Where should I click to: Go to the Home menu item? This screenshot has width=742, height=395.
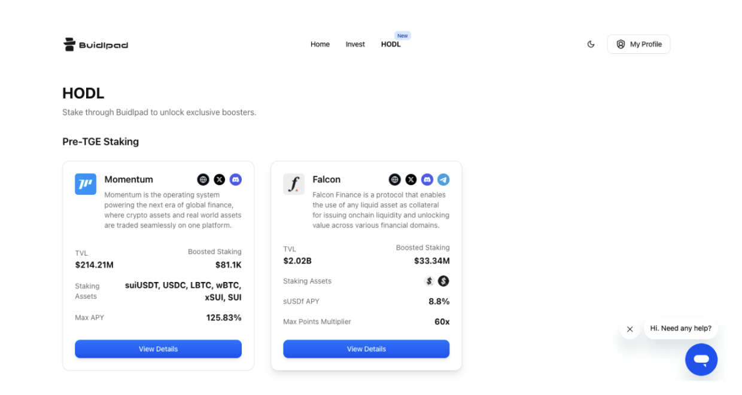[320, 44]
